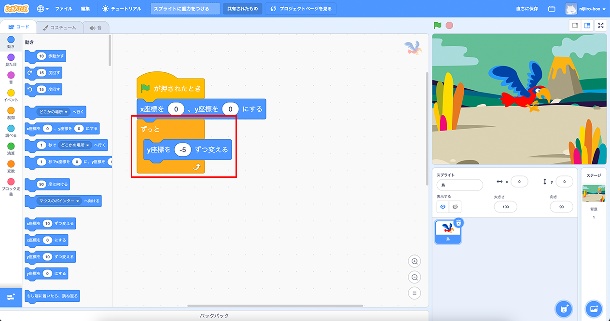Click the プロジェクトページを見る button
Viewport: 610px width, 321px height.
(x=301, y=9)
